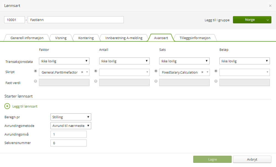The image size is (276, 167).
Task: Close the Lønnsart dialog with the X
Action: pyautogui.click(x=270, y=6)
